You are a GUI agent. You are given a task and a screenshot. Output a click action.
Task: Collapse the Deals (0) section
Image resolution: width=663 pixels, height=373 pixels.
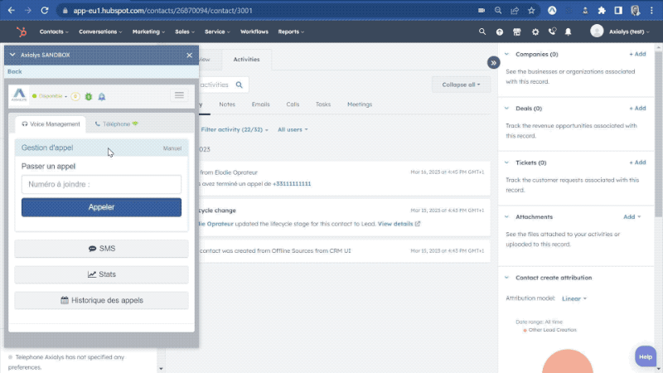coord(506,109)
